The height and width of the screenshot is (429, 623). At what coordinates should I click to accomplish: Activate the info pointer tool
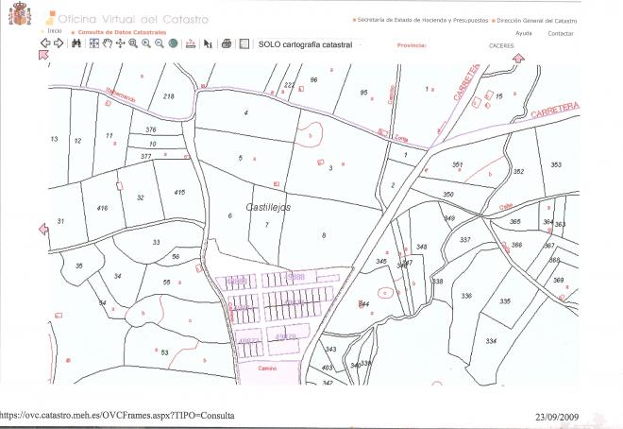coord(209,43)
